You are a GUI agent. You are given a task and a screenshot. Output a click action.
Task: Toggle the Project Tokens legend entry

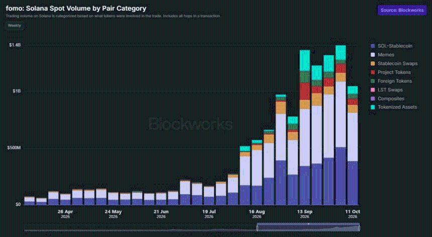[x=391, y=72]
